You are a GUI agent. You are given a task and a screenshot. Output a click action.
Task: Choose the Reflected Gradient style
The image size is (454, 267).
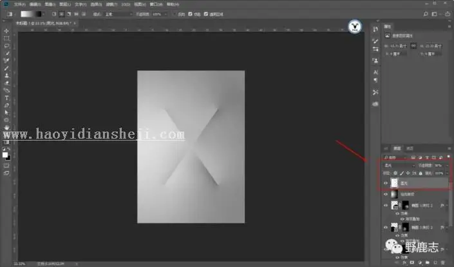click(x=76, y=14)
